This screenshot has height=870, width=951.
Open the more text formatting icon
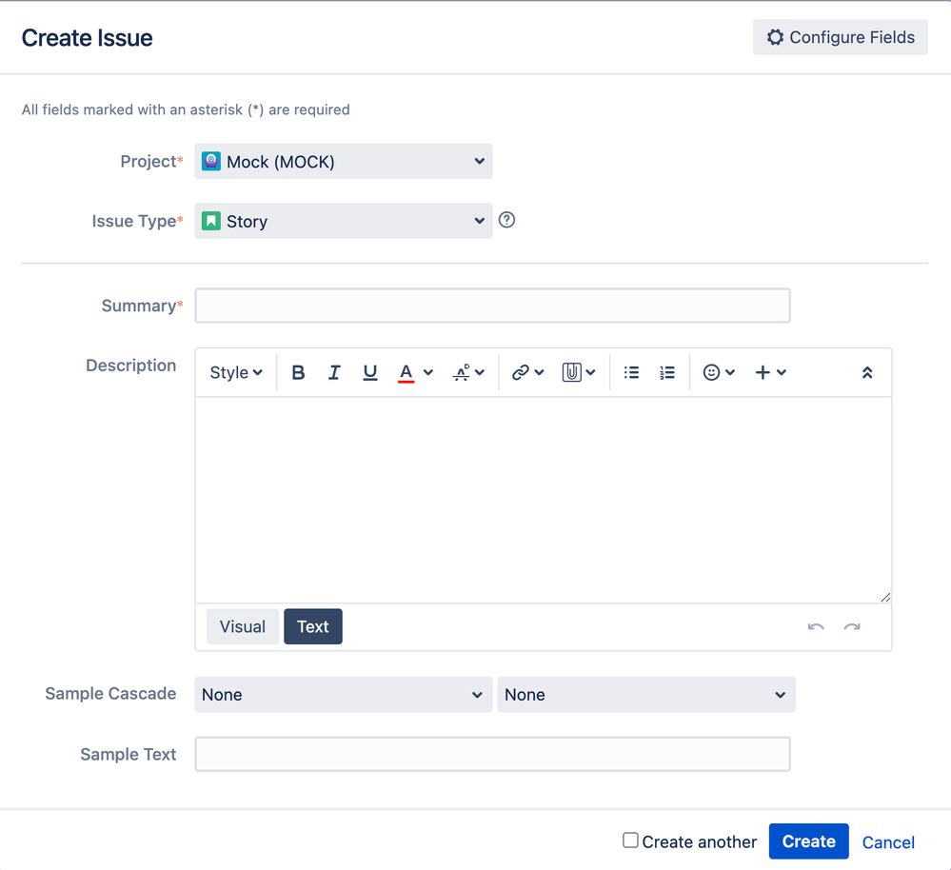(462, 372)
